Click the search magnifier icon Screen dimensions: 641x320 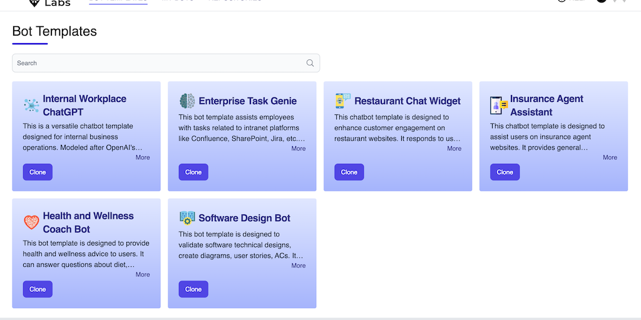click(310, 63)
